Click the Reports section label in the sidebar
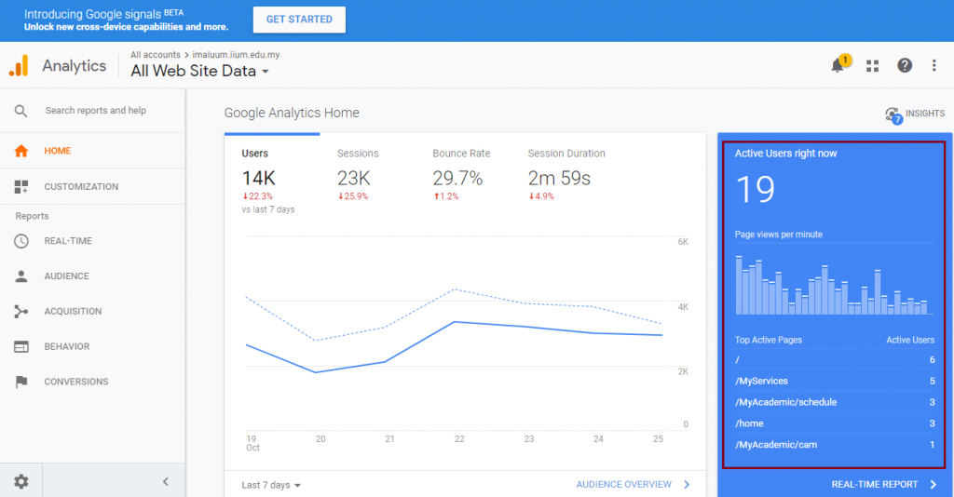954x497 pixels. [x=32, y=216]
